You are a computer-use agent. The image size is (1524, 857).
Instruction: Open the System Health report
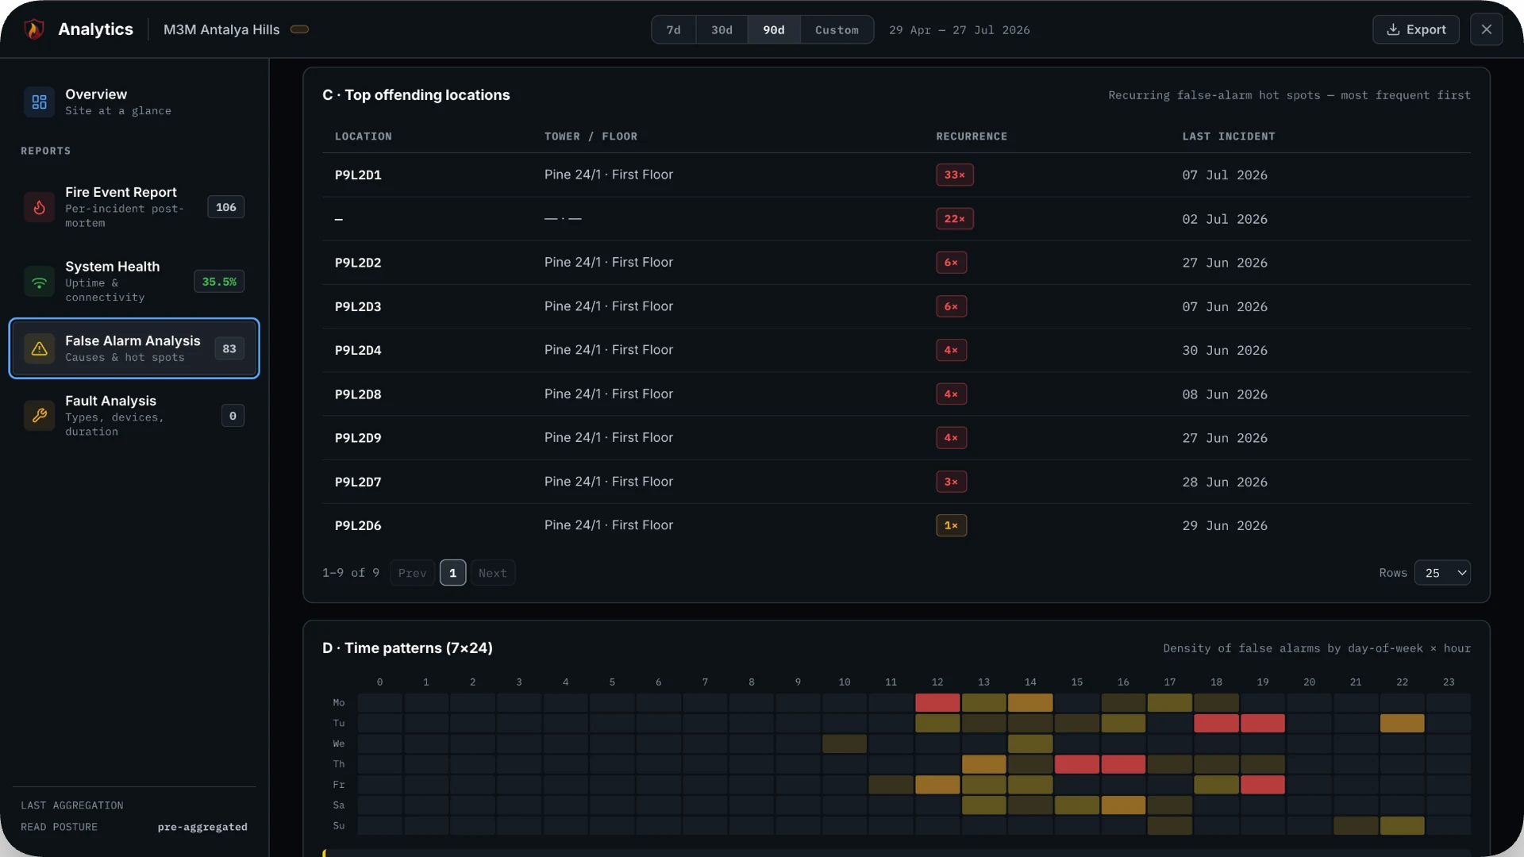(x=134, y=282)
